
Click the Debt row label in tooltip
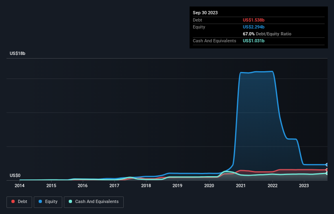[197, 20]
